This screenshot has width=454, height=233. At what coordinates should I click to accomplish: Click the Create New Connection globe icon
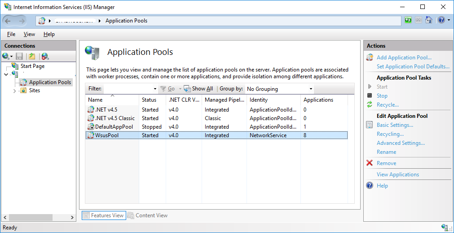click(5, 56)
